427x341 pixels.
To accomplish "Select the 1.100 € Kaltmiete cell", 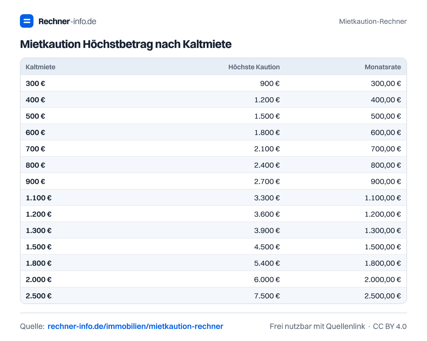I will (x=38, y=198).
